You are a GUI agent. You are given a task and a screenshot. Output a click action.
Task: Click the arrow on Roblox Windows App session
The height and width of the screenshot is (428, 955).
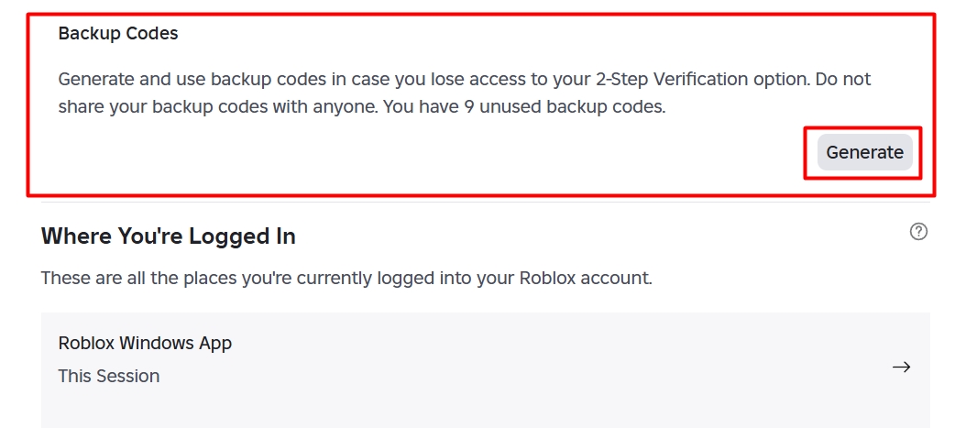click(902, 368)
